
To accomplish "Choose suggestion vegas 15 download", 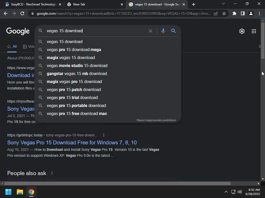I will [108, 42].
